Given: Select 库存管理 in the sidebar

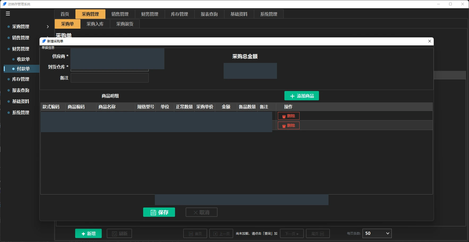Looking at the screenshot, I should pyautogui.click(x=21, y=79).
